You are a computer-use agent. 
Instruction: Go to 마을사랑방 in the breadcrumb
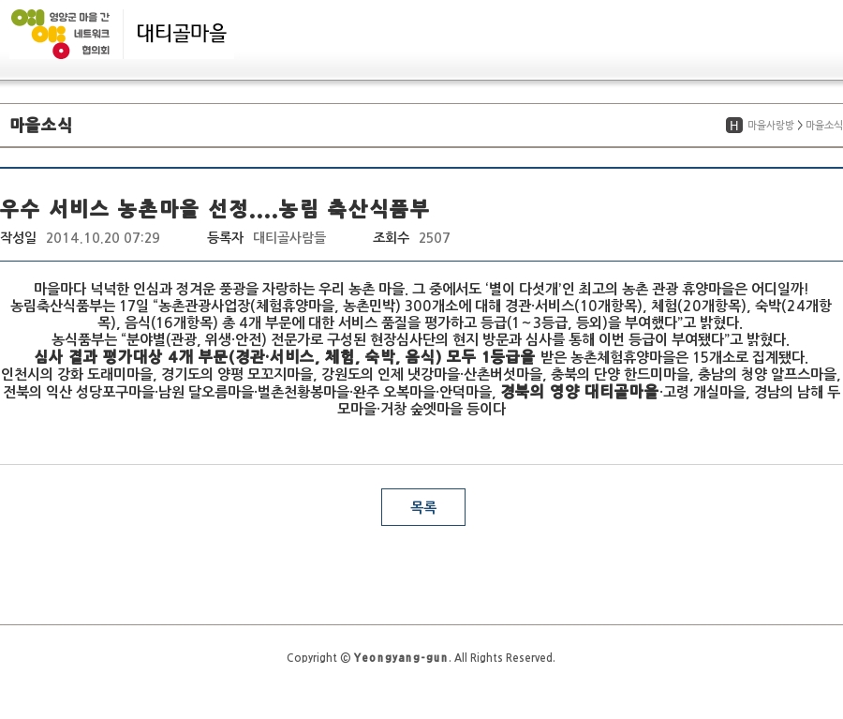tap(770, 126)
